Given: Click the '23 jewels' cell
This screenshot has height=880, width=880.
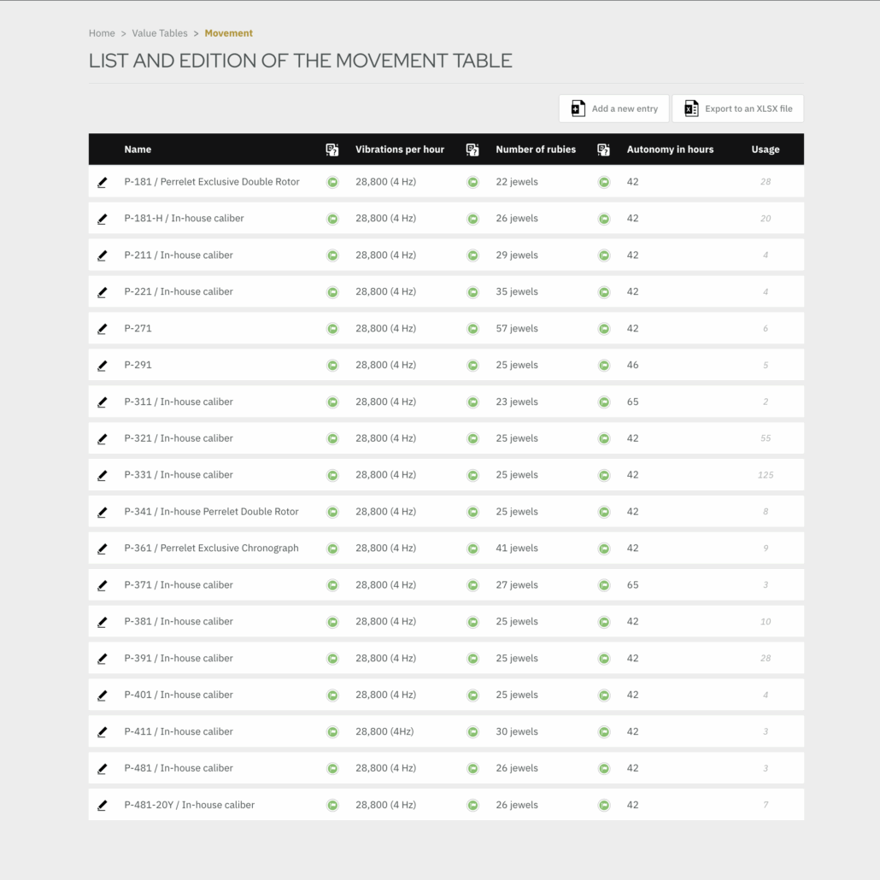Looking at the screenshot, I should tap(517, 402).
